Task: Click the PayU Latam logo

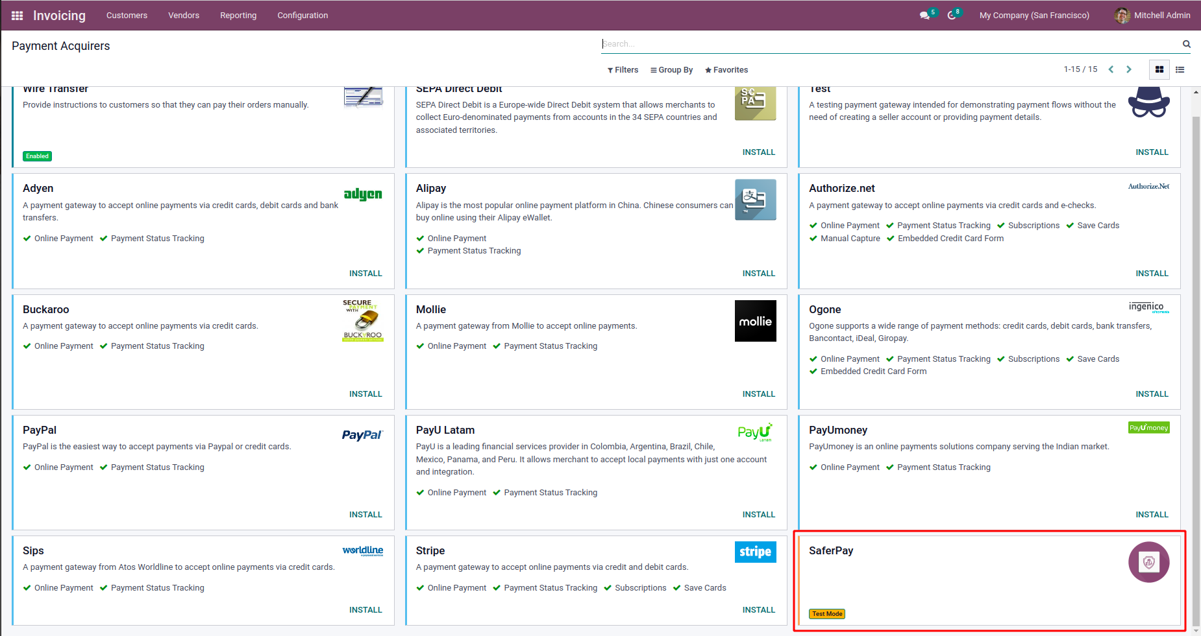Action: (755, 432)
